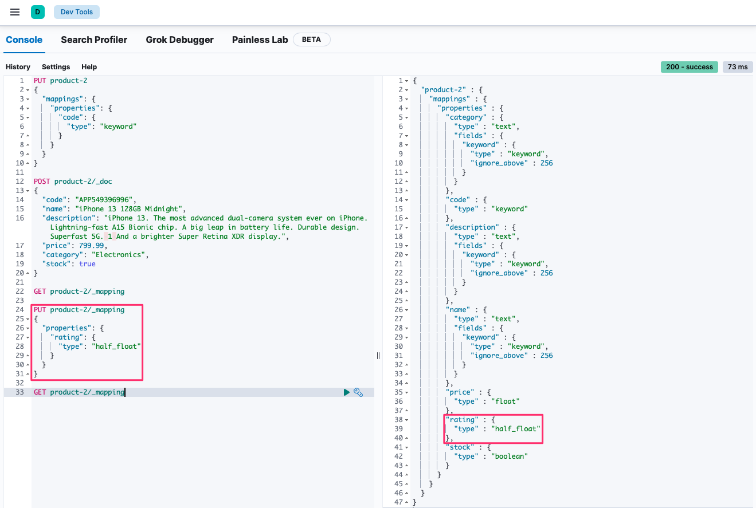Run the request with the play icon
Image resolution: width=756 pixels, height=508 pixels.
click(x=346, y=392)
